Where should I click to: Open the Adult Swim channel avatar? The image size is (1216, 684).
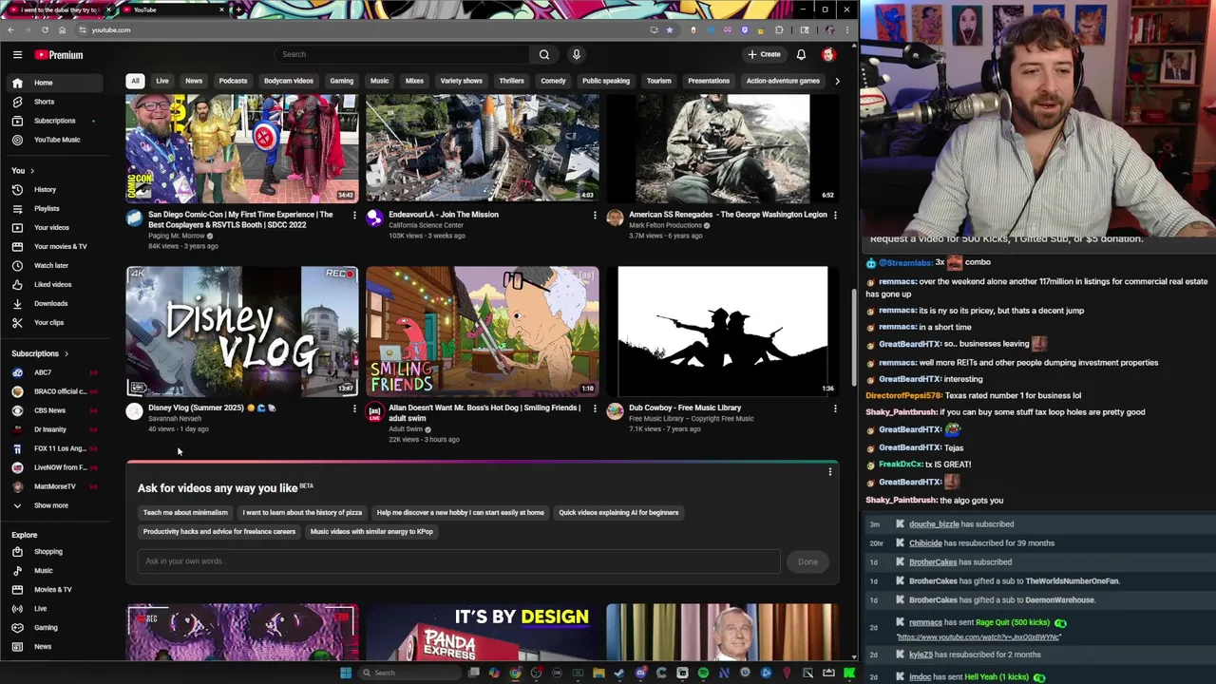point(375,411)
